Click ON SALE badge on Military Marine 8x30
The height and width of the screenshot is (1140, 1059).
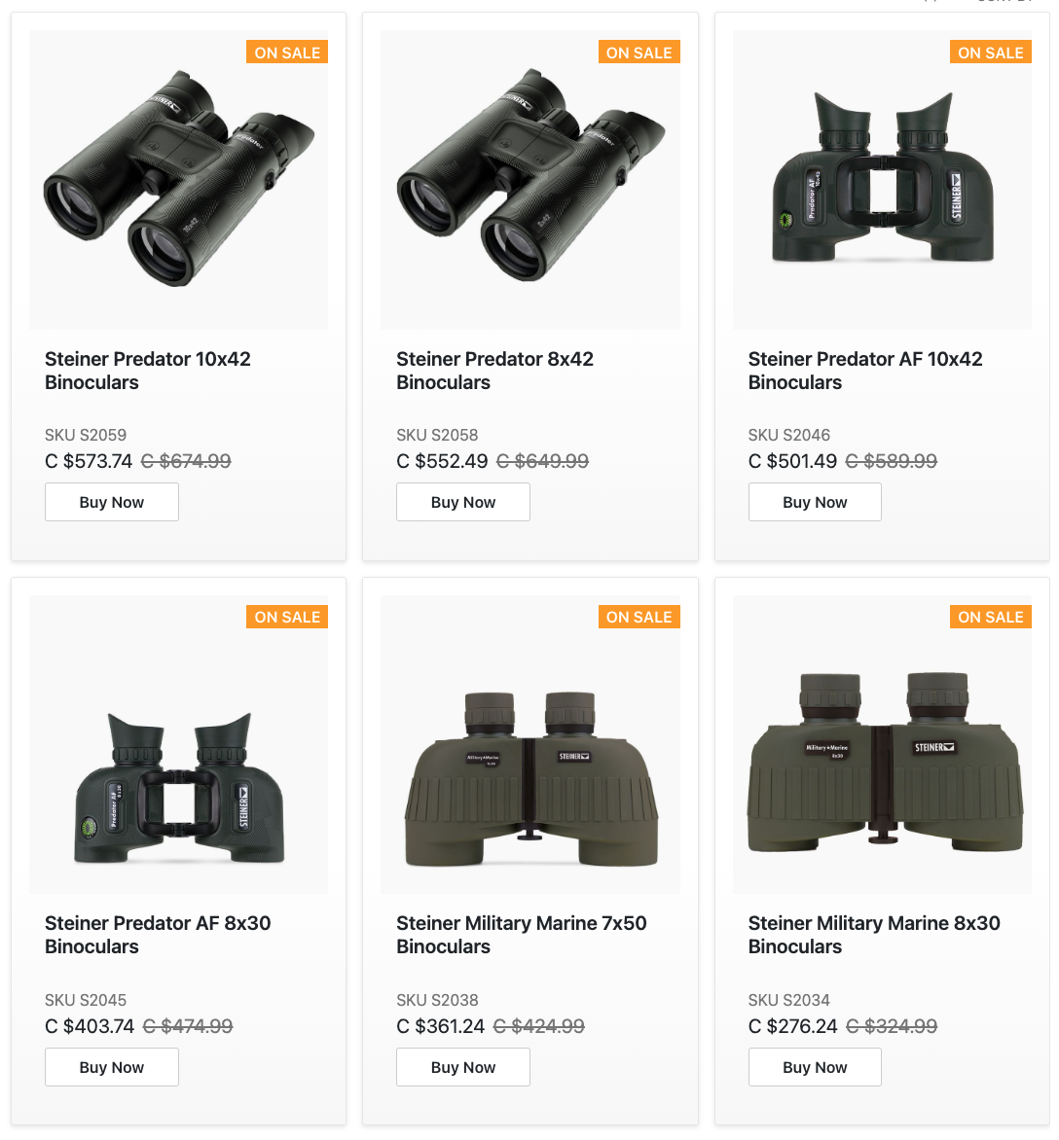pyautogui.click(x=991, y=617)
